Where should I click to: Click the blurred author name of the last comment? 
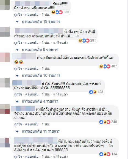(36, 140)
